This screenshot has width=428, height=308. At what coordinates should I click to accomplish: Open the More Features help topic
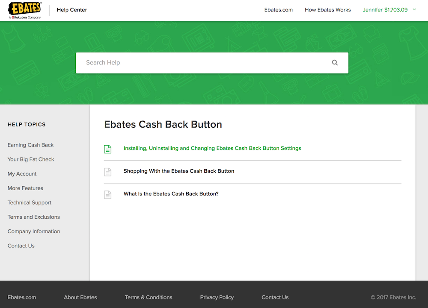25,188
